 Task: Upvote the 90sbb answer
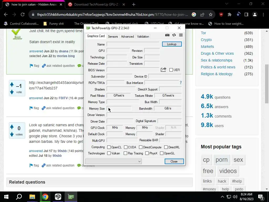12,127
